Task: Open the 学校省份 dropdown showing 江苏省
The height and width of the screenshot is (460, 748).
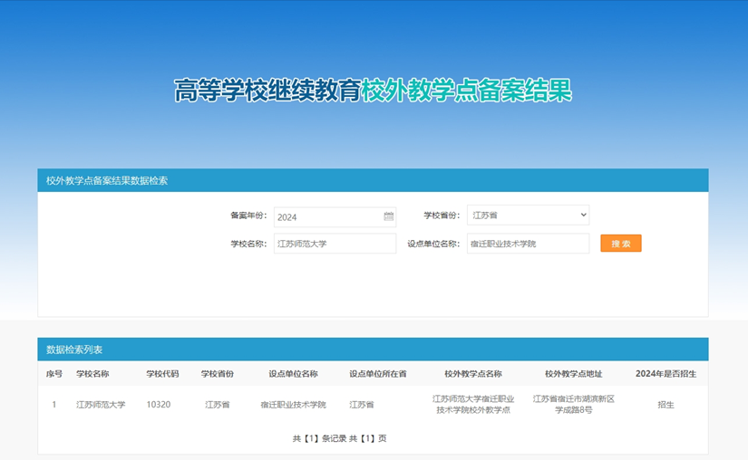Action: tap(528, 216)
